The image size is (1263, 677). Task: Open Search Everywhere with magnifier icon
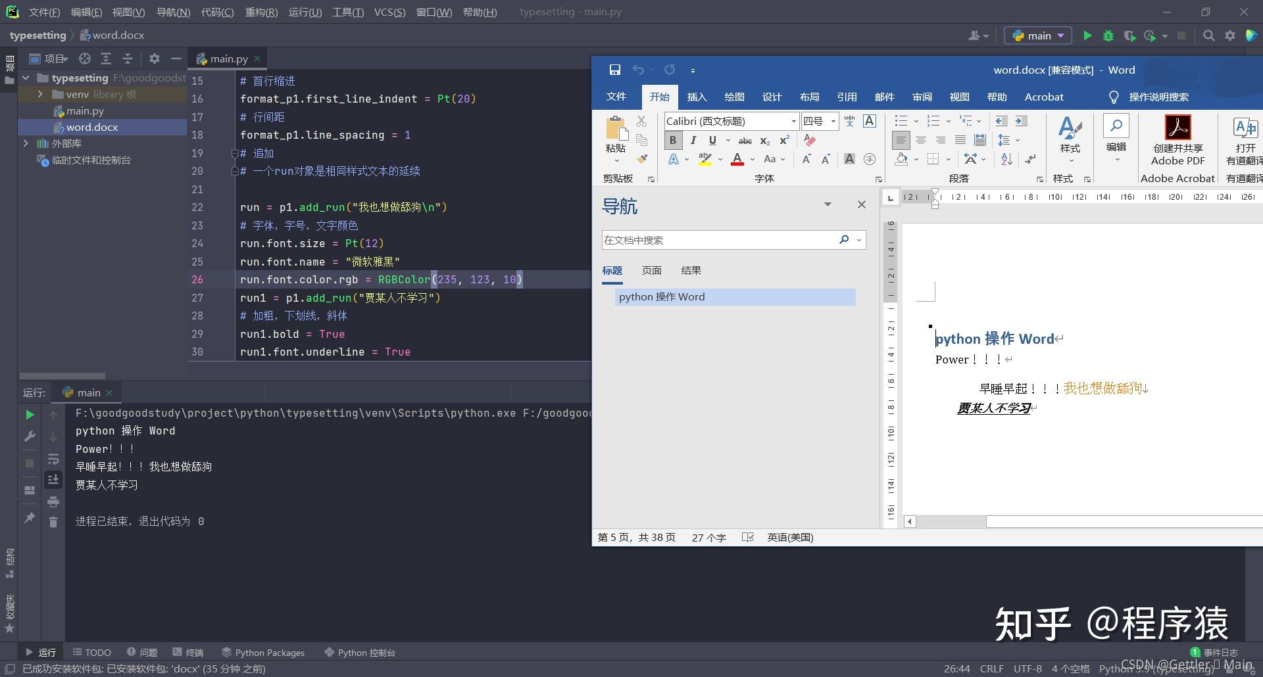[1209, 35]
